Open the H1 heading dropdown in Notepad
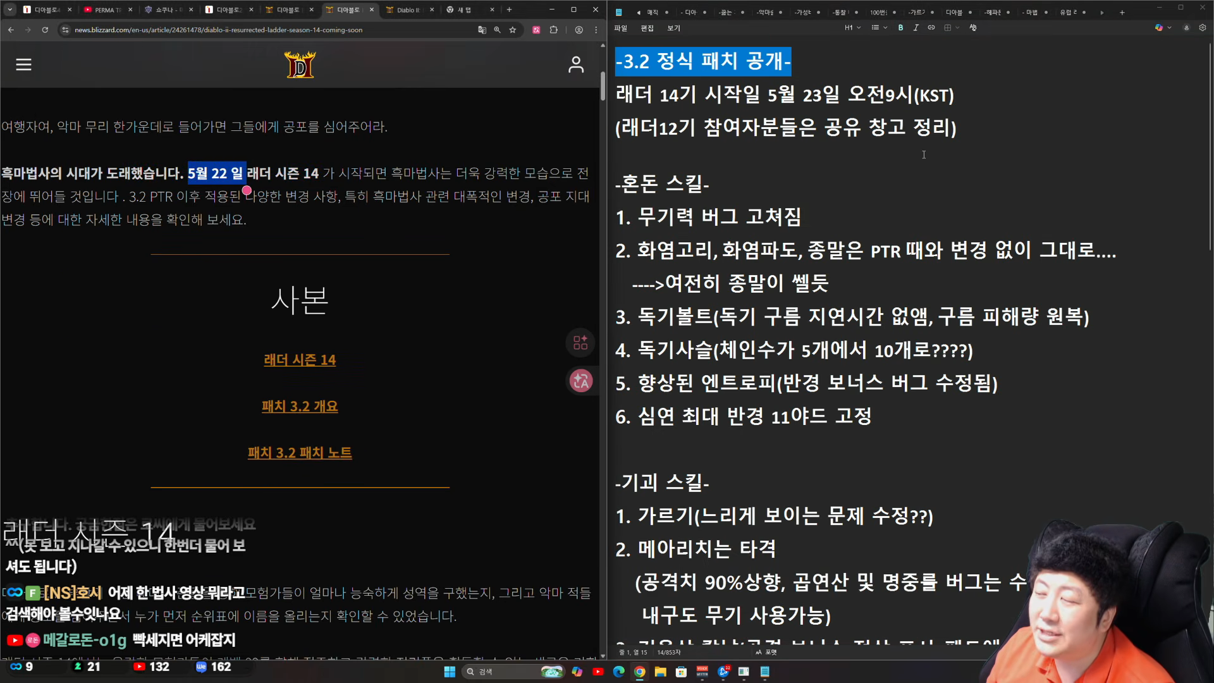Viewport: 1214px width, 683px height. pyautogui.click(x=853, y=28)
